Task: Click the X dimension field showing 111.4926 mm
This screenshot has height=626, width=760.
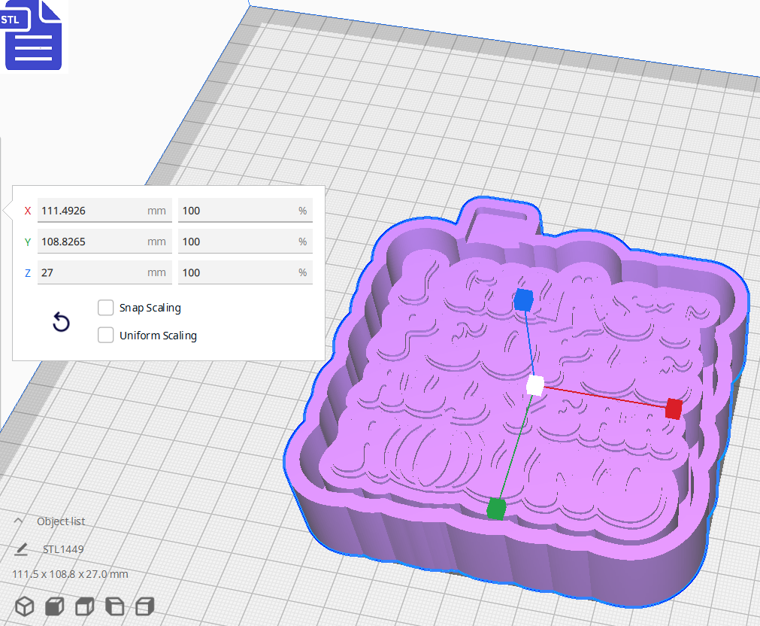Action: tap(104, 210)
